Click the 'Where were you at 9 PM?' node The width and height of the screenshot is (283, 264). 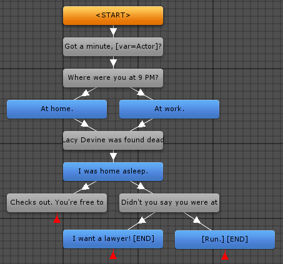pyautogui.click(x=113, y=78)
